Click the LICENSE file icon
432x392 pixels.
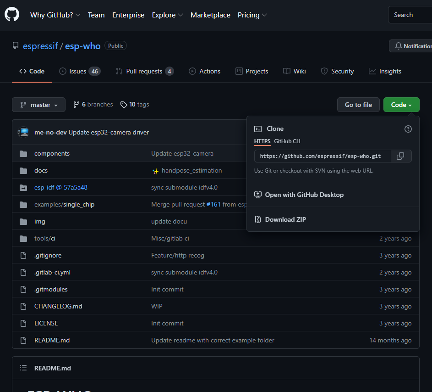[23, 324]
